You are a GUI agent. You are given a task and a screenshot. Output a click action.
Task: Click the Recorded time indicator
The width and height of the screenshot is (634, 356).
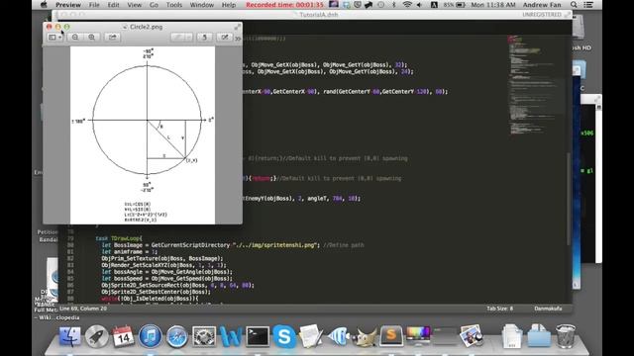[284, 5]
